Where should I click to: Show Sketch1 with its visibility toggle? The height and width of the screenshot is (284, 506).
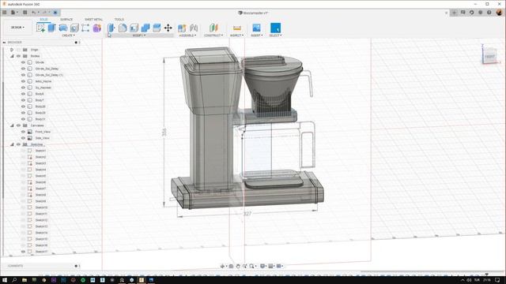point(23,151)
